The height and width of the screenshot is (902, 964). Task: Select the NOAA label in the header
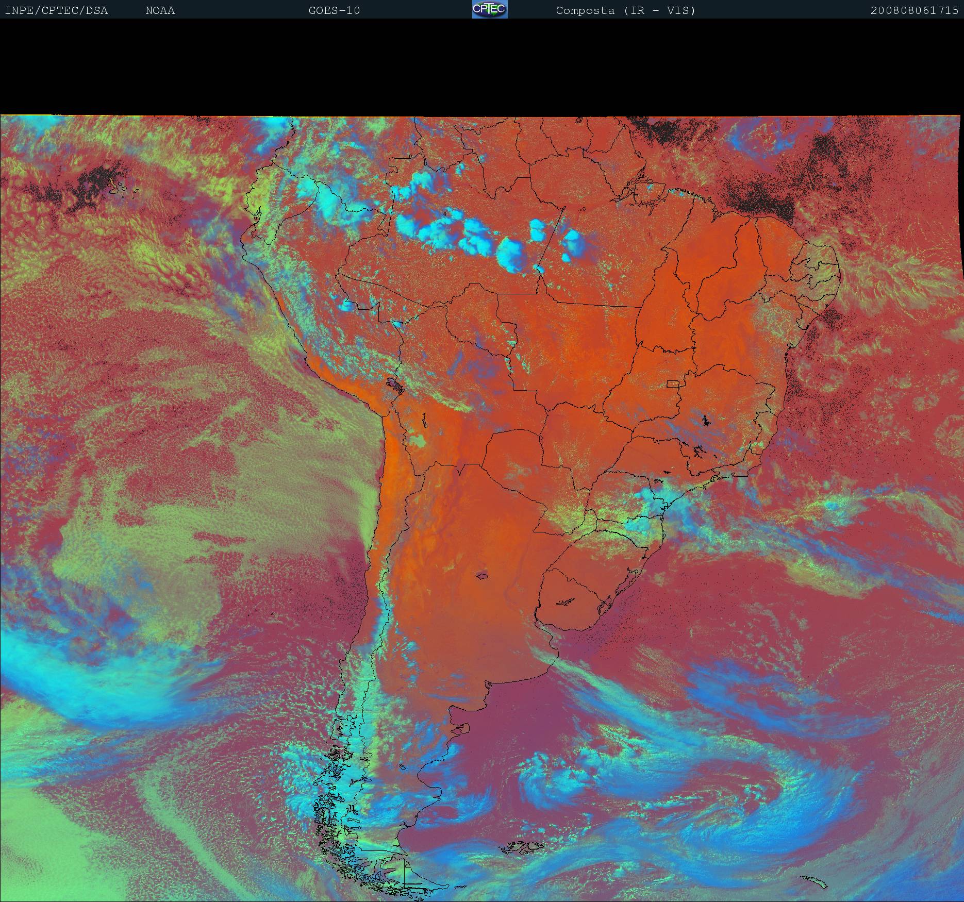pyautogui.click(x=160, y=11)
